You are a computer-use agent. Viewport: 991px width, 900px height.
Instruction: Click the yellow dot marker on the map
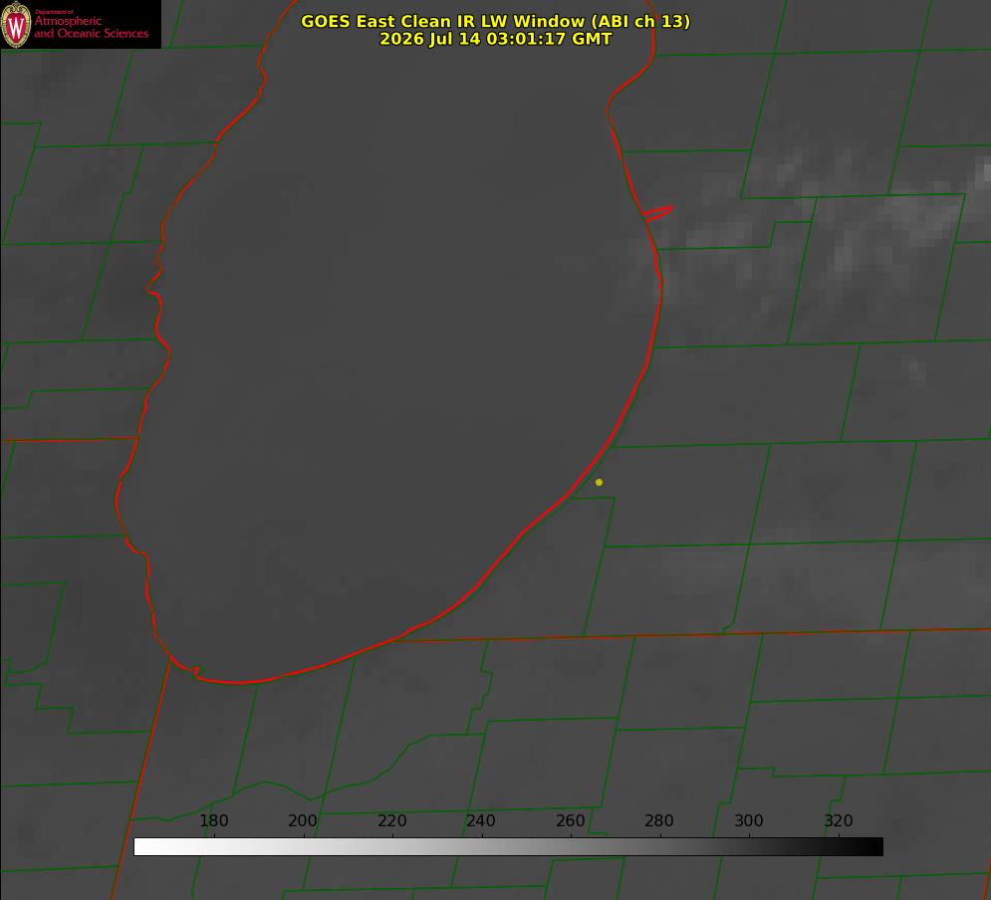click(599, 482)
